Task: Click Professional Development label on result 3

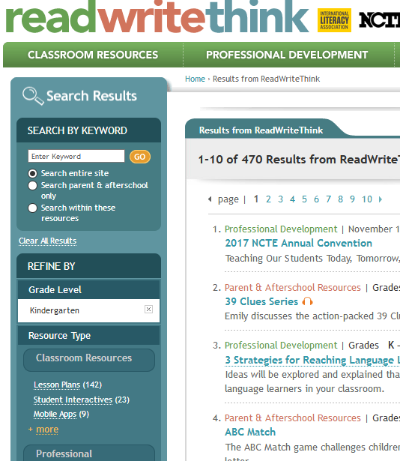Action: [281, 345]
